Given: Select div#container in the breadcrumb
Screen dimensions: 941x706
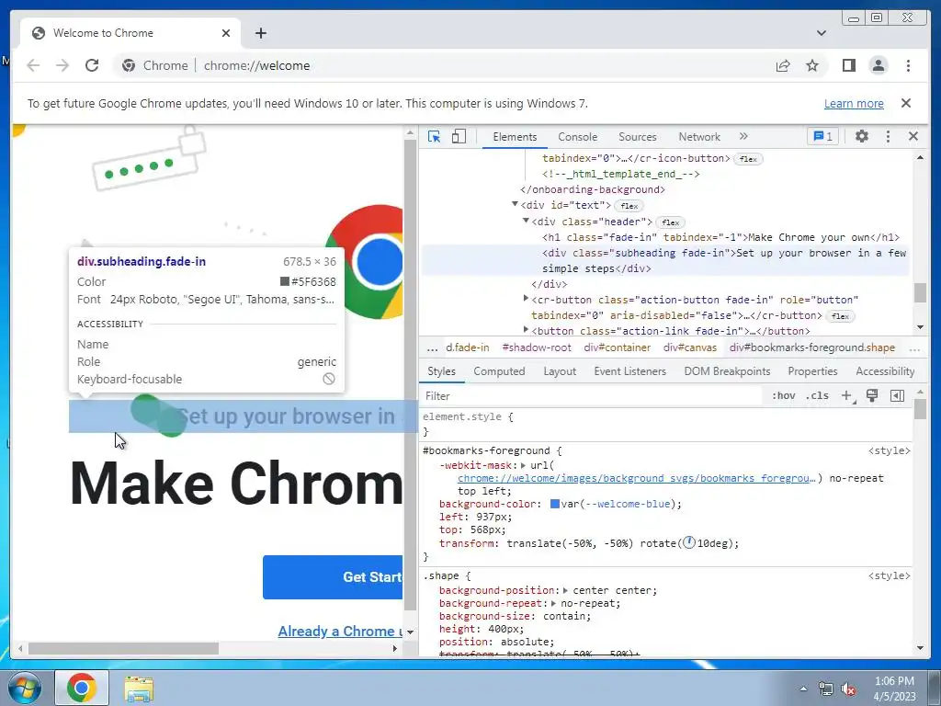Looking at the screenshot, I should (x=617, y=347).
